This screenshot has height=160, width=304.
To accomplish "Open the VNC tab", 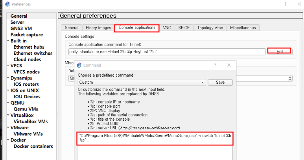I will point(167,28).
